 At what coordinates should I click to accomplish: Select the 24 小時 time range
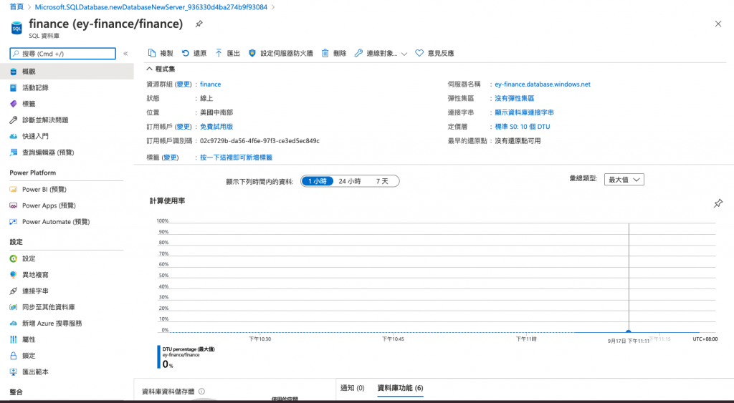click(x=350, y=181)
